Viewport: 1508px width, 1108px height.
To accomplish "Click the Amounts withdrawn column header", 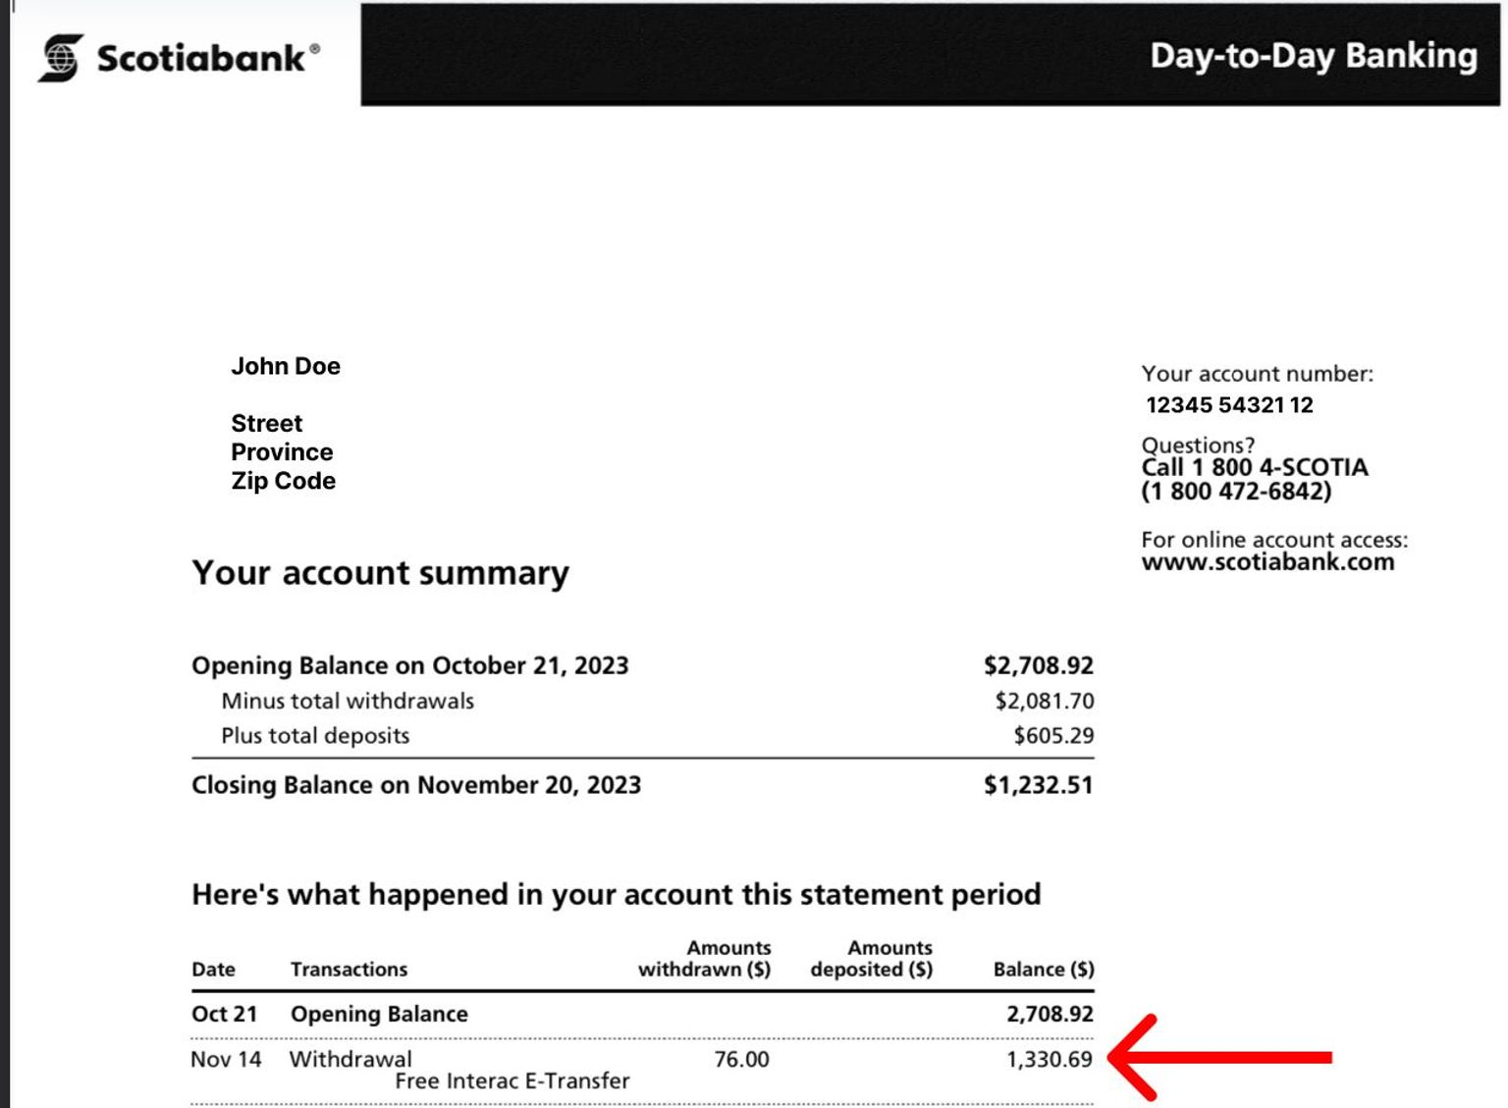I will tap(704, 959).
